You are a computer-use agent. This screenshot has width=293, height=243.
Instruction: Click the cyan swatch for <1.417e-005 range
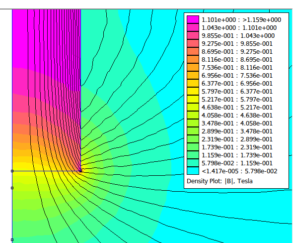pyautogui.click(x=193, y=171)
